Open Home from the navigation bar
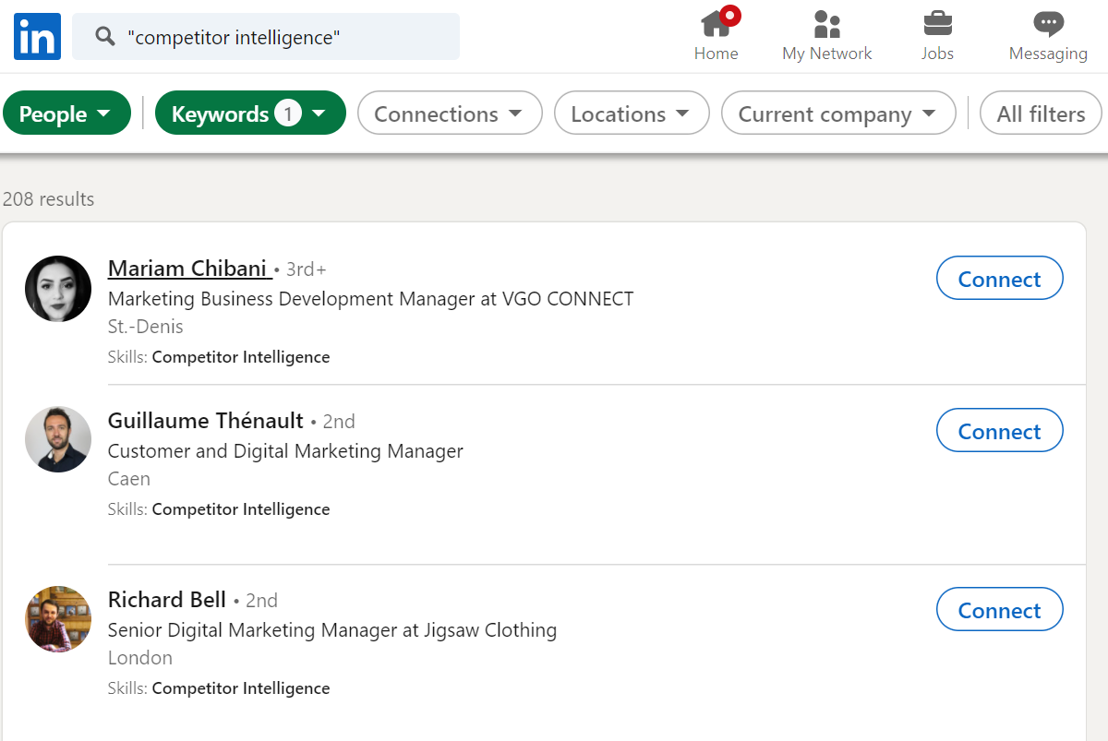1108x741 pixels. point(717,35)
